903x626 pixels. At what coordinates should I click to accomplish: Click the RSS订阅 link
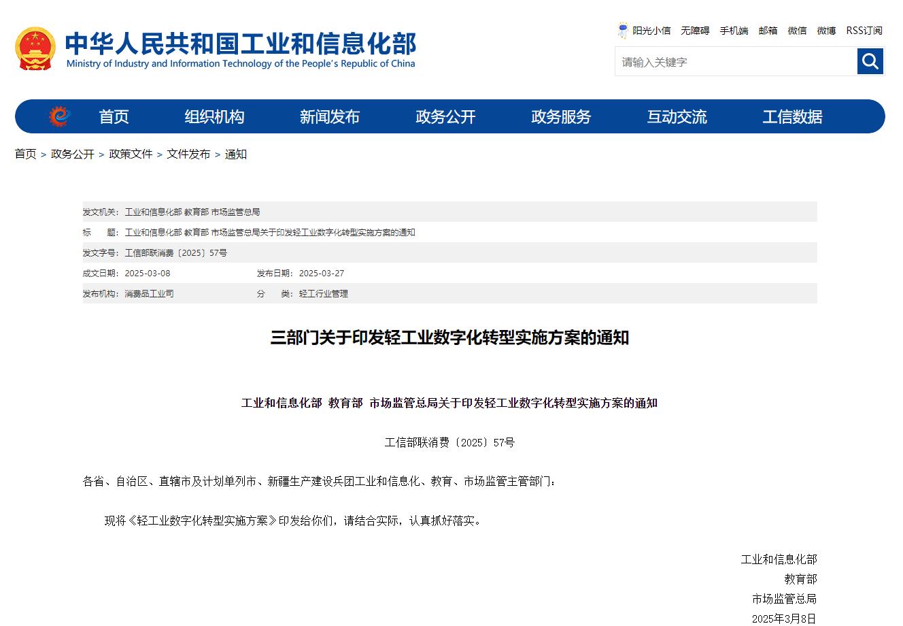click(x=864, y=31)
